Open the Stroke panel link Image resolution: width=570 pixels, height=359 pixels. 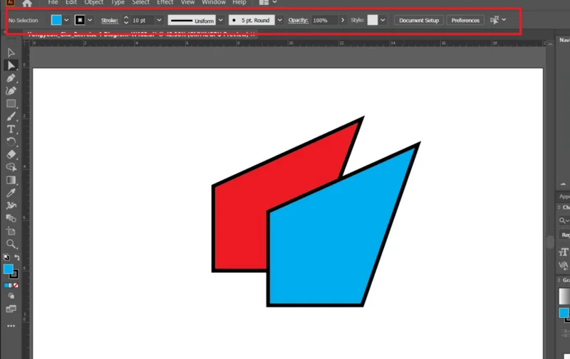(x=110, y=21)
